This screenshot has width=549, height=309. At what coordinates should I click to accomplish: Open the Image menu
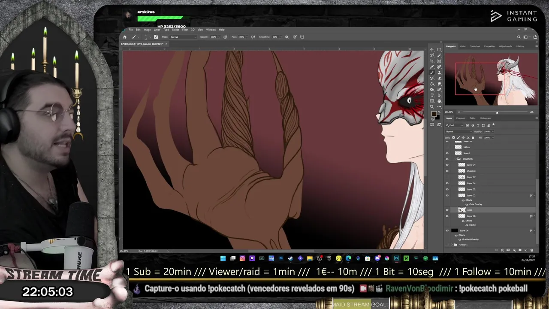[147, 30]
